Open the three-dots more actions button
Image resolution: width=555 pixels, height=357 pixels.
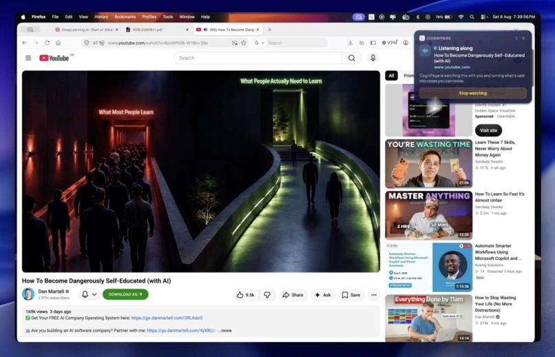[374, 295]
